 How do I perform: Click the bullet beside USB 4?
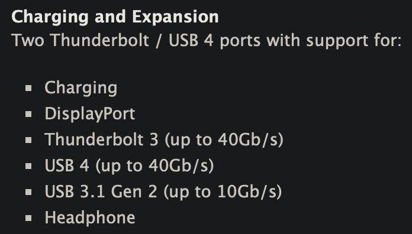(x=28, y=166)
